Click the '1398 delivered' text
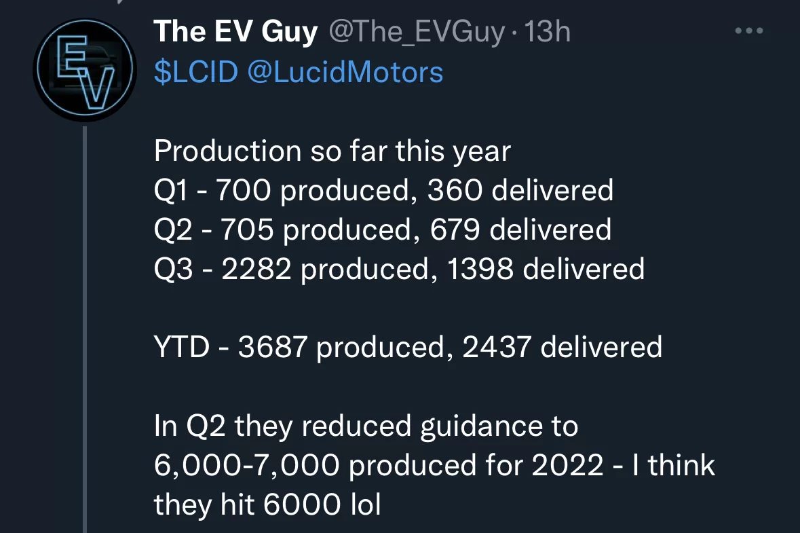The height and width of the screenshot is (533, 800). (x=546, y=269)
